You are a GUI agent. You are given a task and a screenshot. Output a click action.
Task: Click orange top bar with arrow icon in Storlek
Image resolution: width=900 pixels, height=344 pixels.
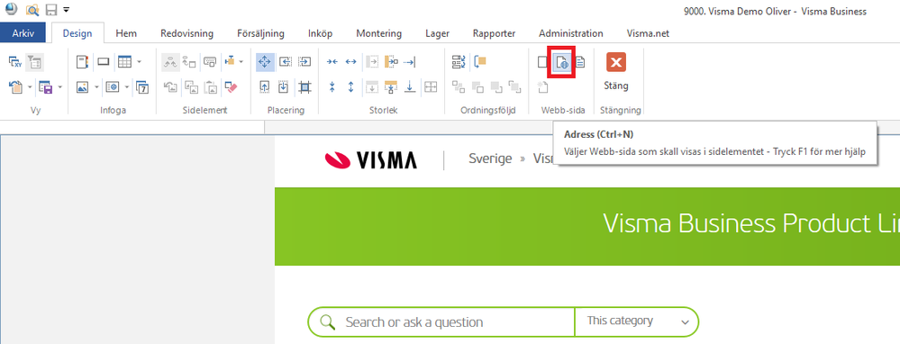(x=391, y=87)
